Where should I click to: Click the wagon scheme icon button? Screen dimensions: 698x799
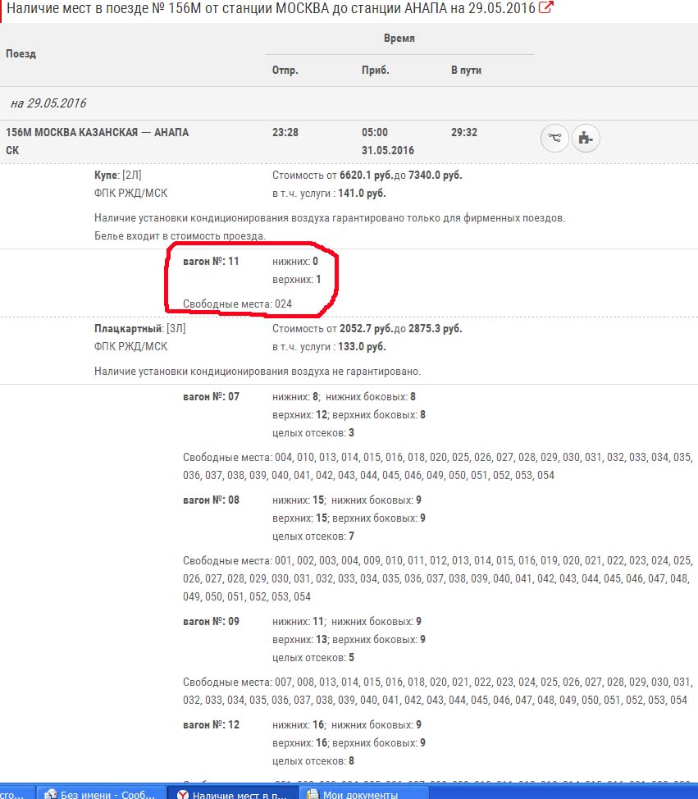pos(586,139)
